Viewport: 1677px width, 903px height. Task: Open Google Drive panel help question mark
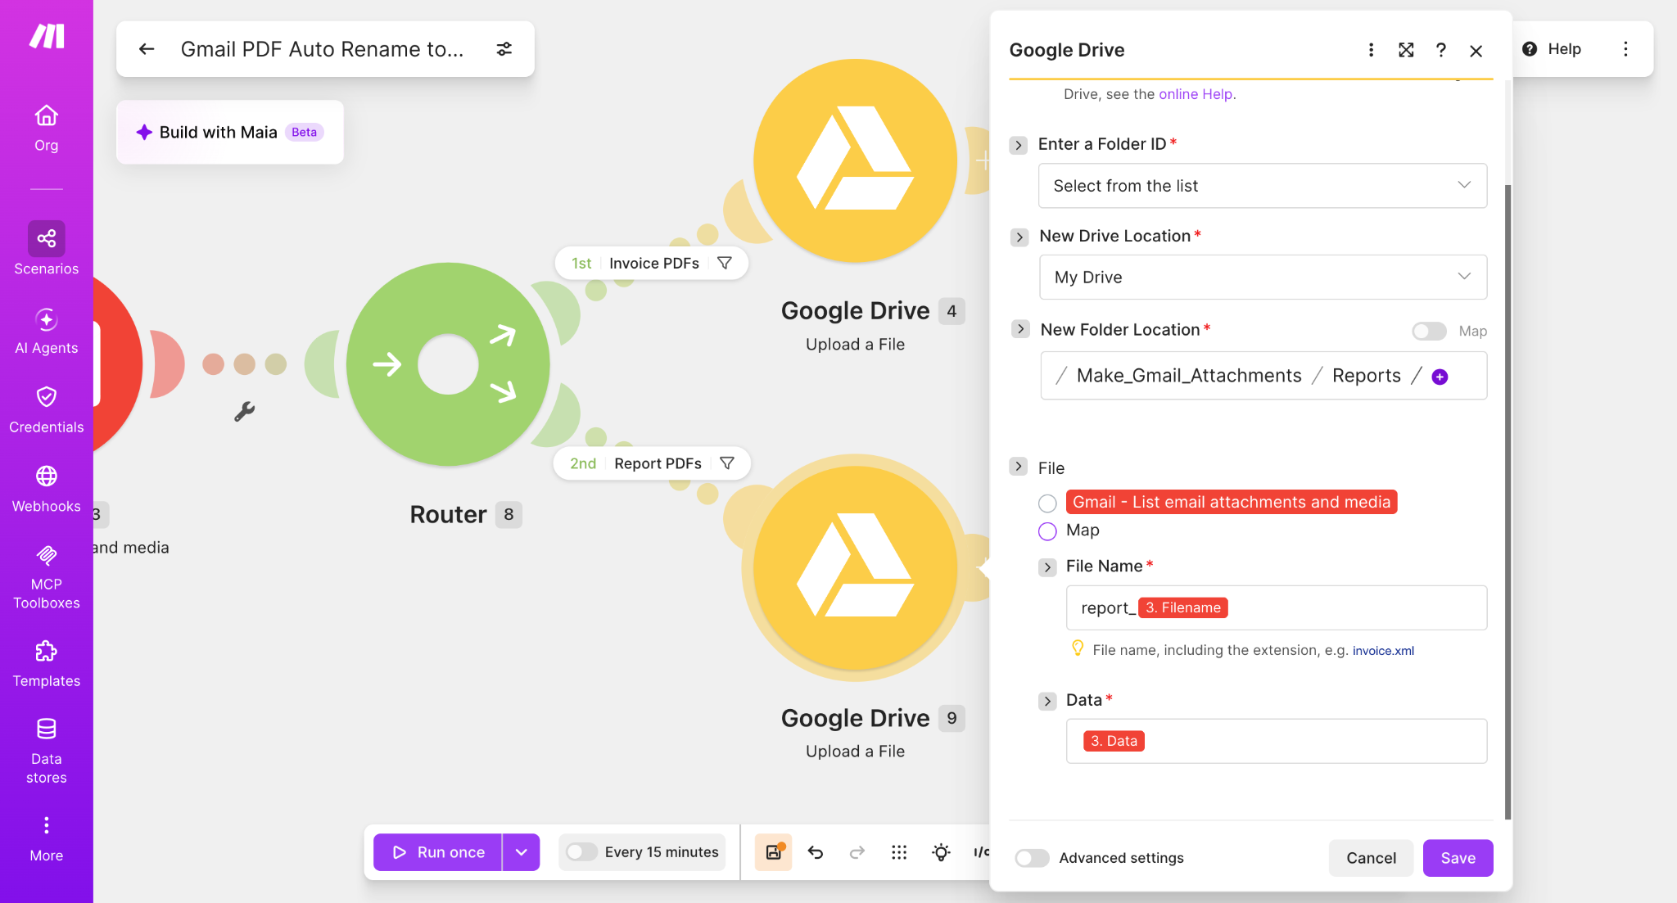tap(1441, 50)
